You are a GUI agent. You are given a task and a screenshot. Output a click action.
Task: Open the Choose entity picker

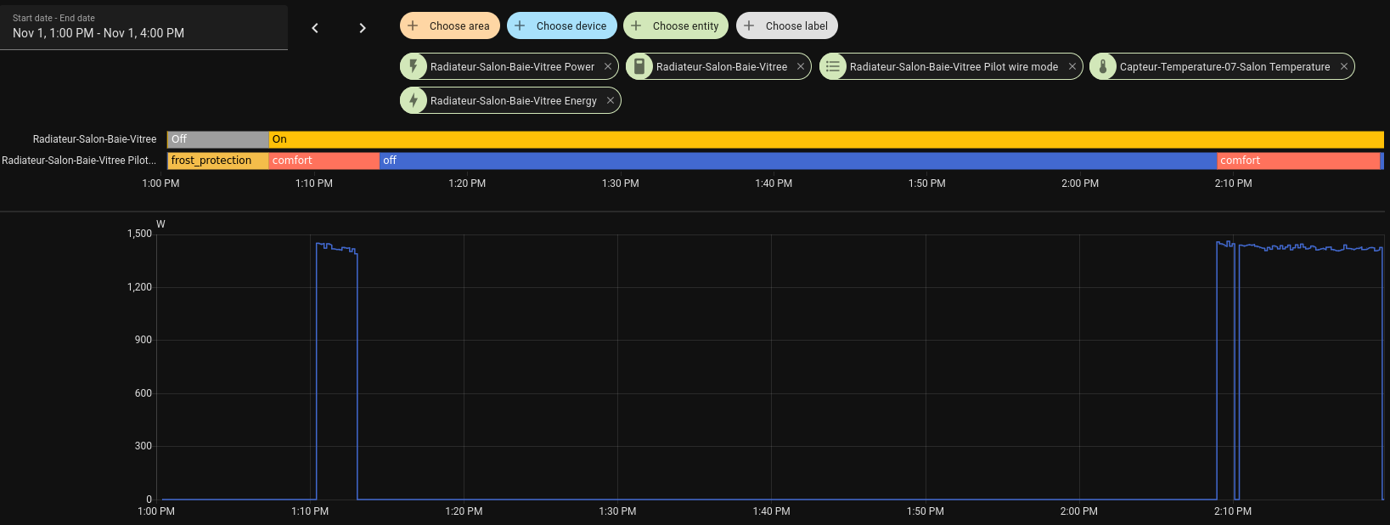tap(676, 25)
